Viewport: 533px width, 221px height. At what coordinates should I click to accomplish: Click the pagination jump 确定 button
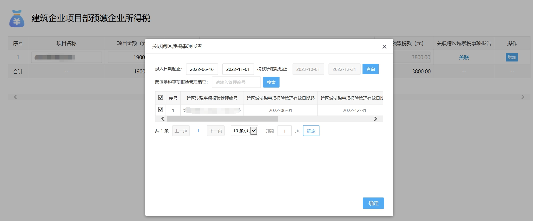[311, 131]
